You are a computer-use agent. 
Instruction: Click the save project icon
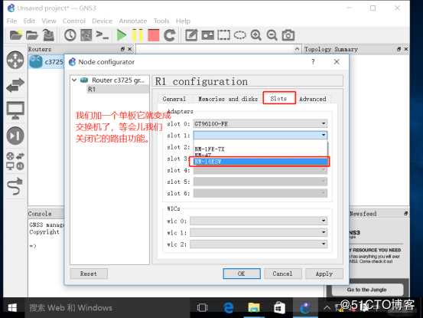[48, 35]
